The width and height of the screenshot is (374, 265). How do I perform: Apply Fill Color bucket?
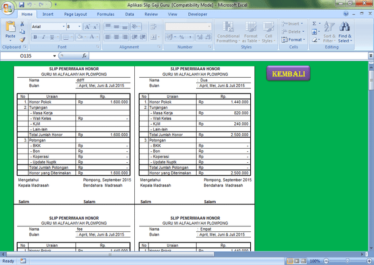coord(81,37)
